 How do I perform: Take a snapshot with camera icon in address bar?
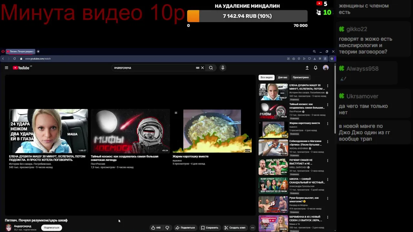294,59
